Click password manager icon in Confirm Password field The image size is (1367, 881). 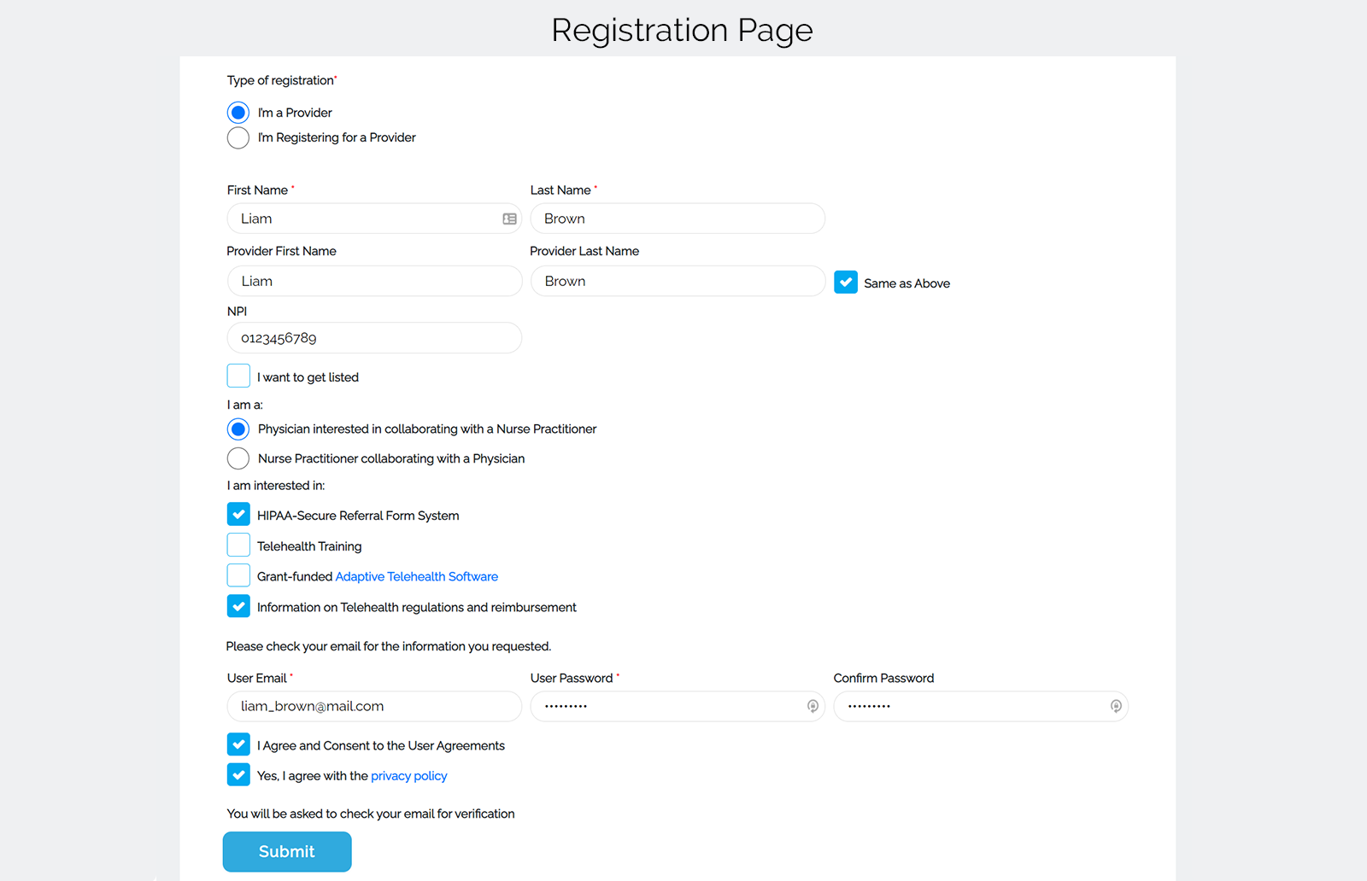tap(1115, 706)
